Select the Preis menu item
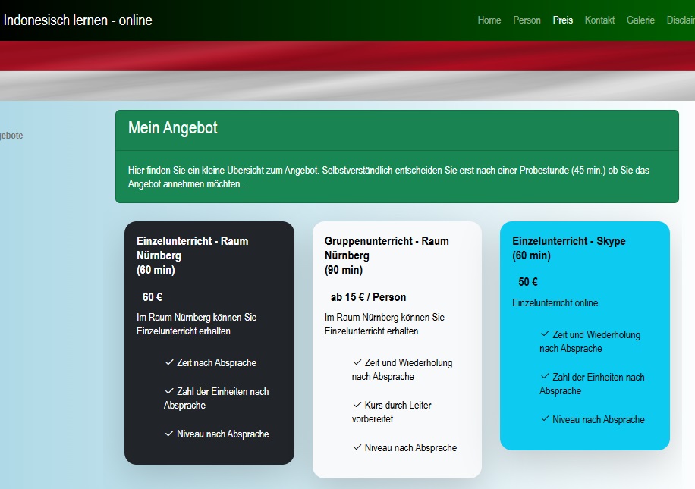The width and height of the screenshot is (695, 489). coord(563,20)
